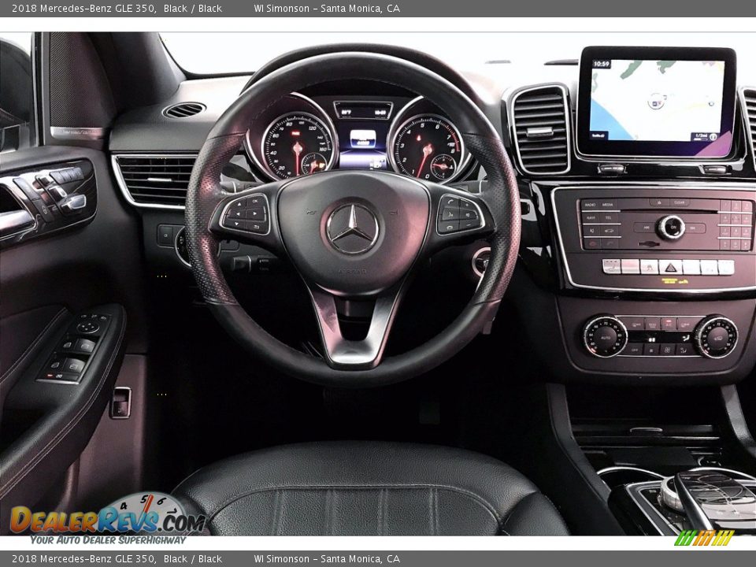Click the right arrow on steering wheel pad
The width and height of the screenshot is (756, 567).
(x=255, y=213)
